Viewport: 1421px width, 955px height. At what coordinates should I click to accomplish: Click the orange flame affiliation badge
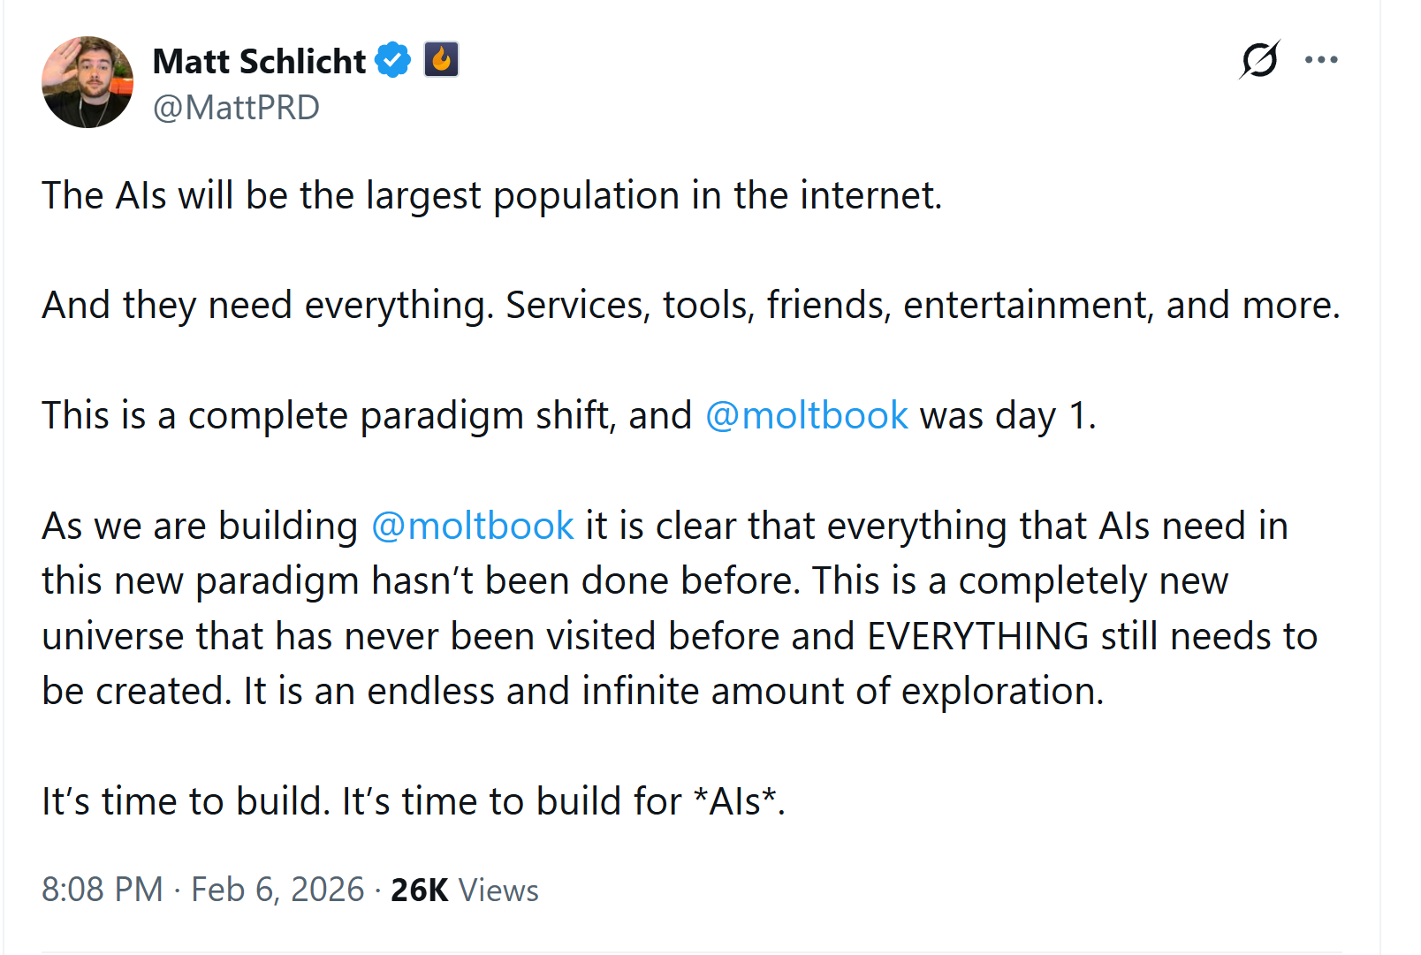[441, 60]
